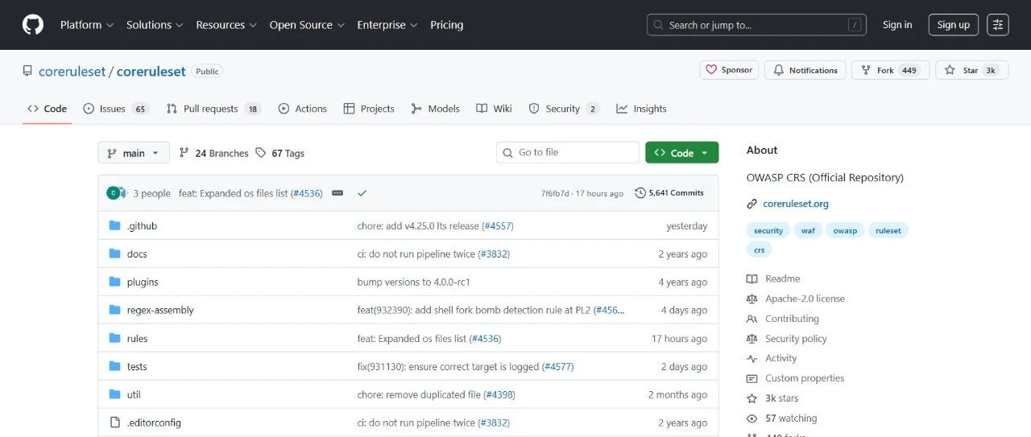Open the rules folder
Image resolution: width=1031 pixels, height=437 pixels.
point(137,339)
